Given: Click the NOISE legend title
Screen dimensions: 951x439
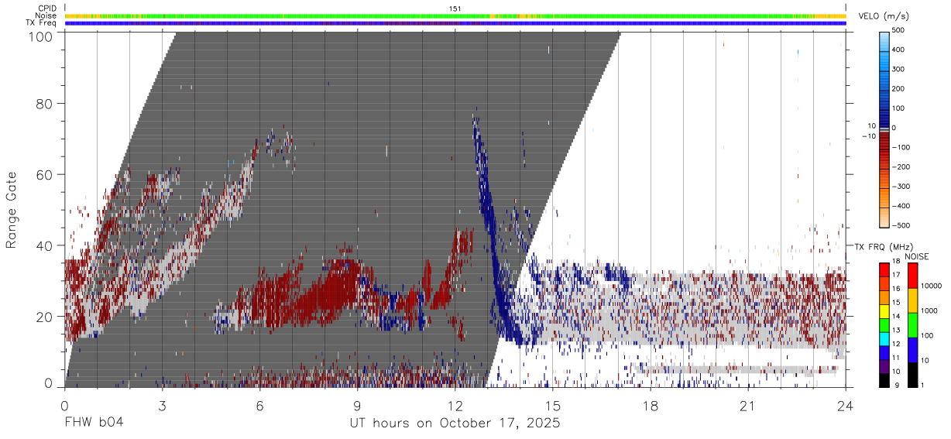Looking at the screenshot, I should click(916, 256).
